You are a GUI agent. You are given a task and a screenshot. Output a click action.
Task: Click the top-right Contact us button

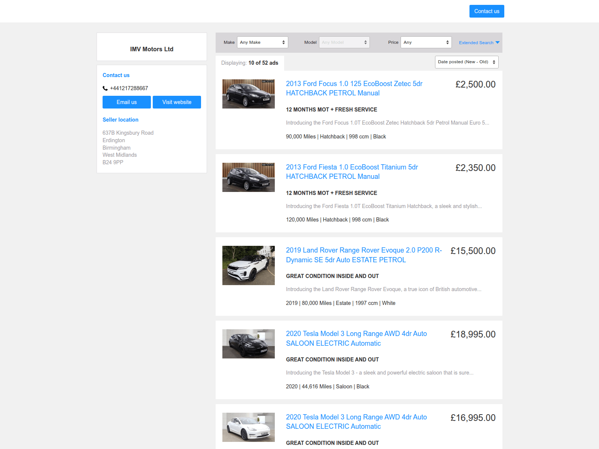pyautogui.click(x=487, y=11)
